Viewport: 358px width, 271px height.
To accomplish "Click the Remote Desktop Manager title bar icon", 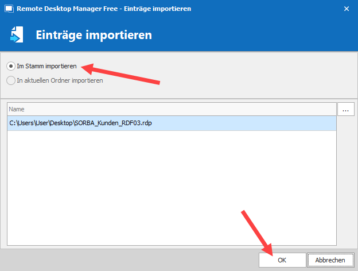I will click(9, 9).
